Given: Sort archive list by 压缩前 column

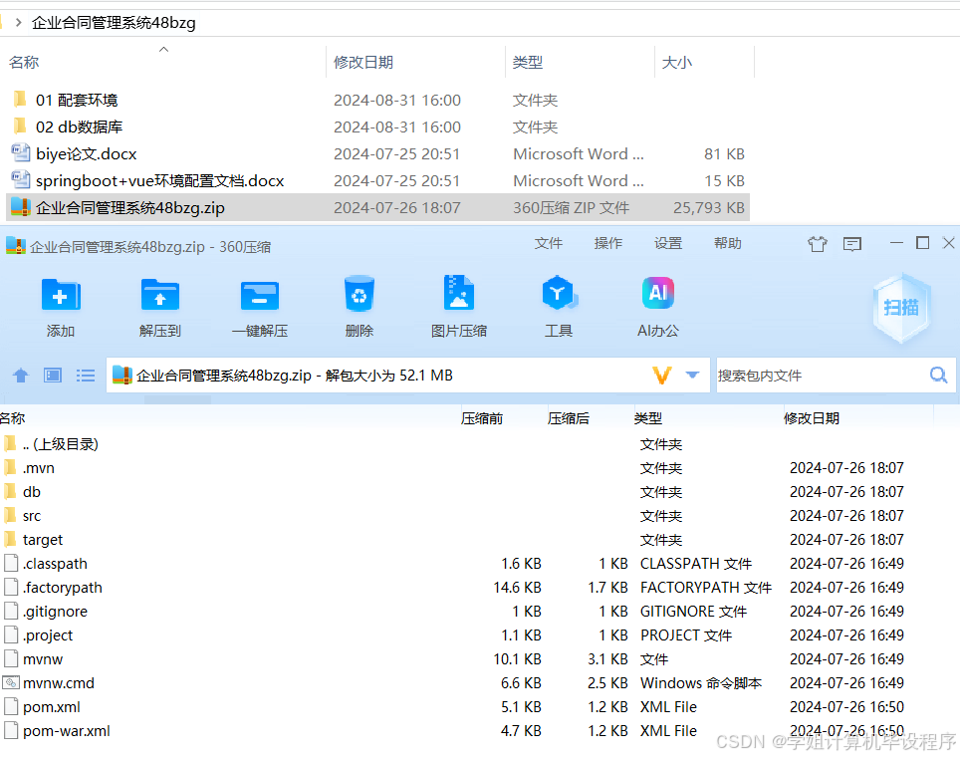Looking at the screenshot, I should coord(482,418).
